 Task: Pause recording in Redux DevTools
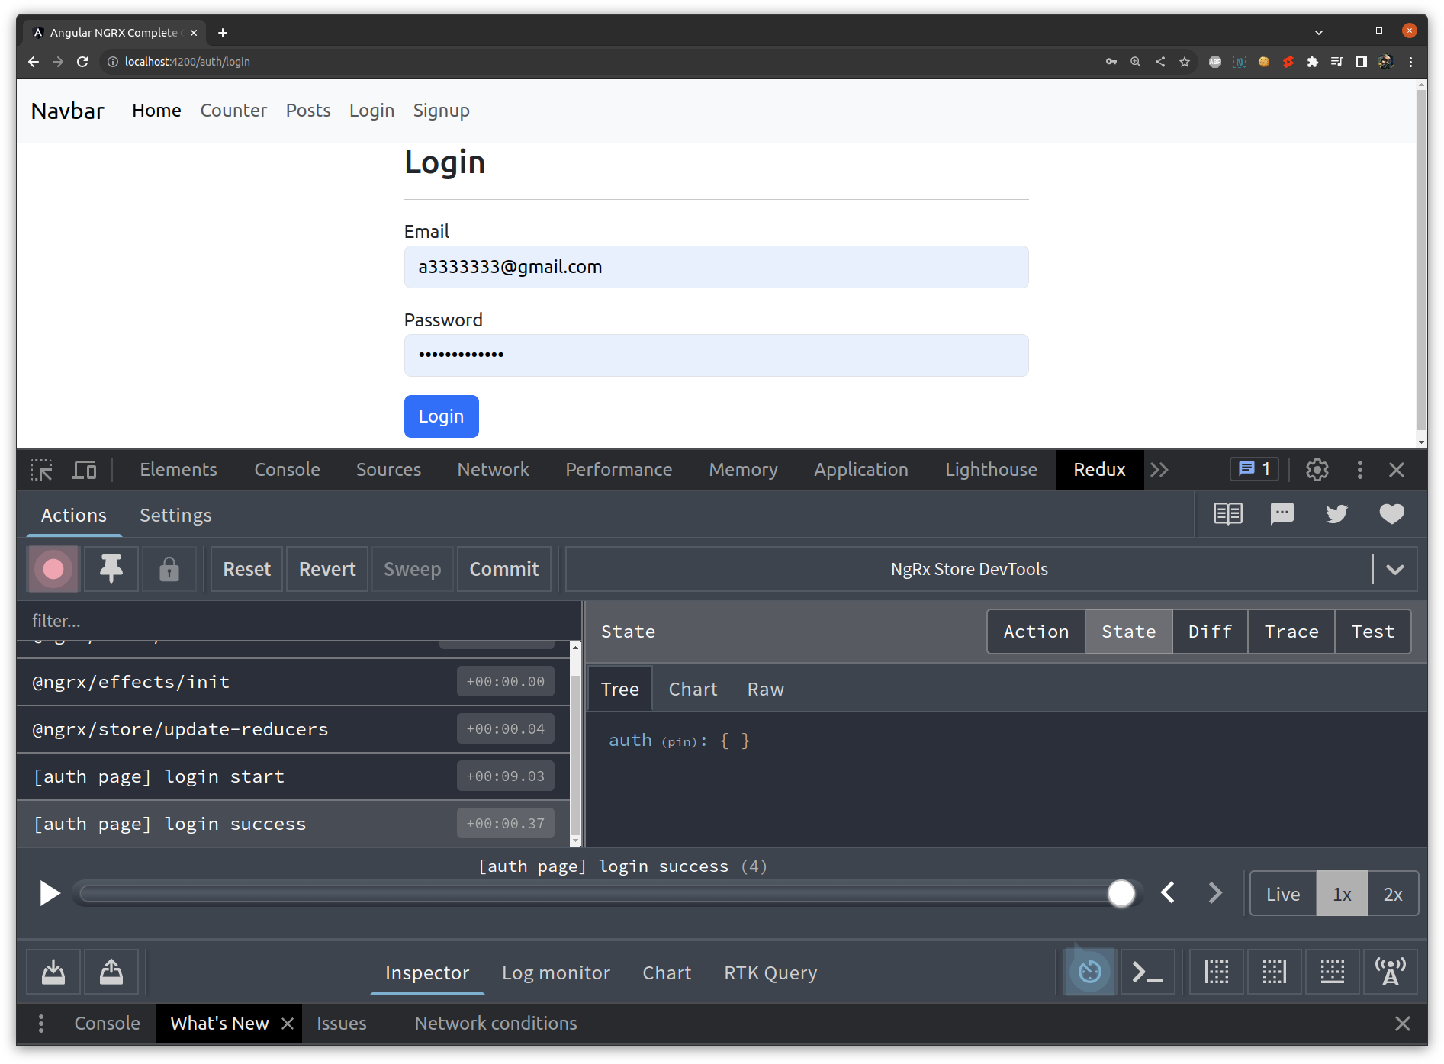point(53,569)
